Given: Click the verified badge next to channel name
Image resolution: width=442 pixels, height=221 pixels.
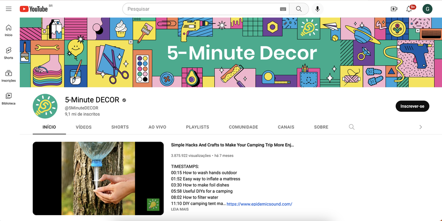Looking at the screenshot, I should [124, 100].
